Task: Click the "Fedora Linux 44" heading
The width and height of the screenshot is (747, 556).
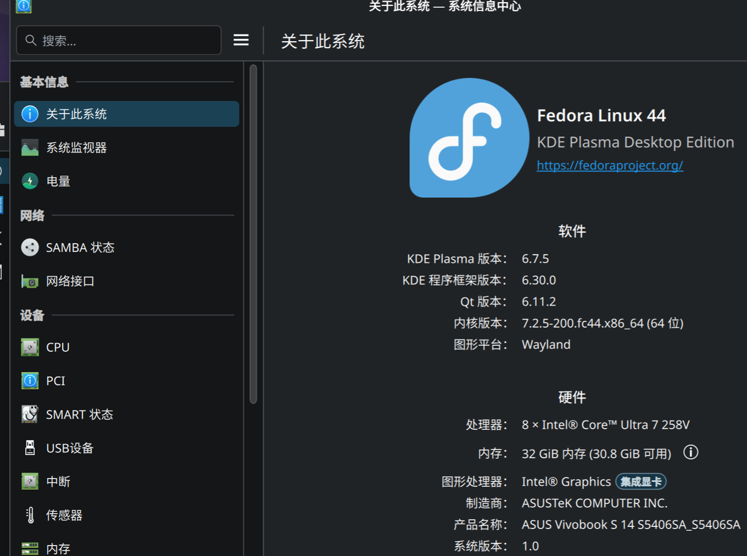Action: coord(601,116)
